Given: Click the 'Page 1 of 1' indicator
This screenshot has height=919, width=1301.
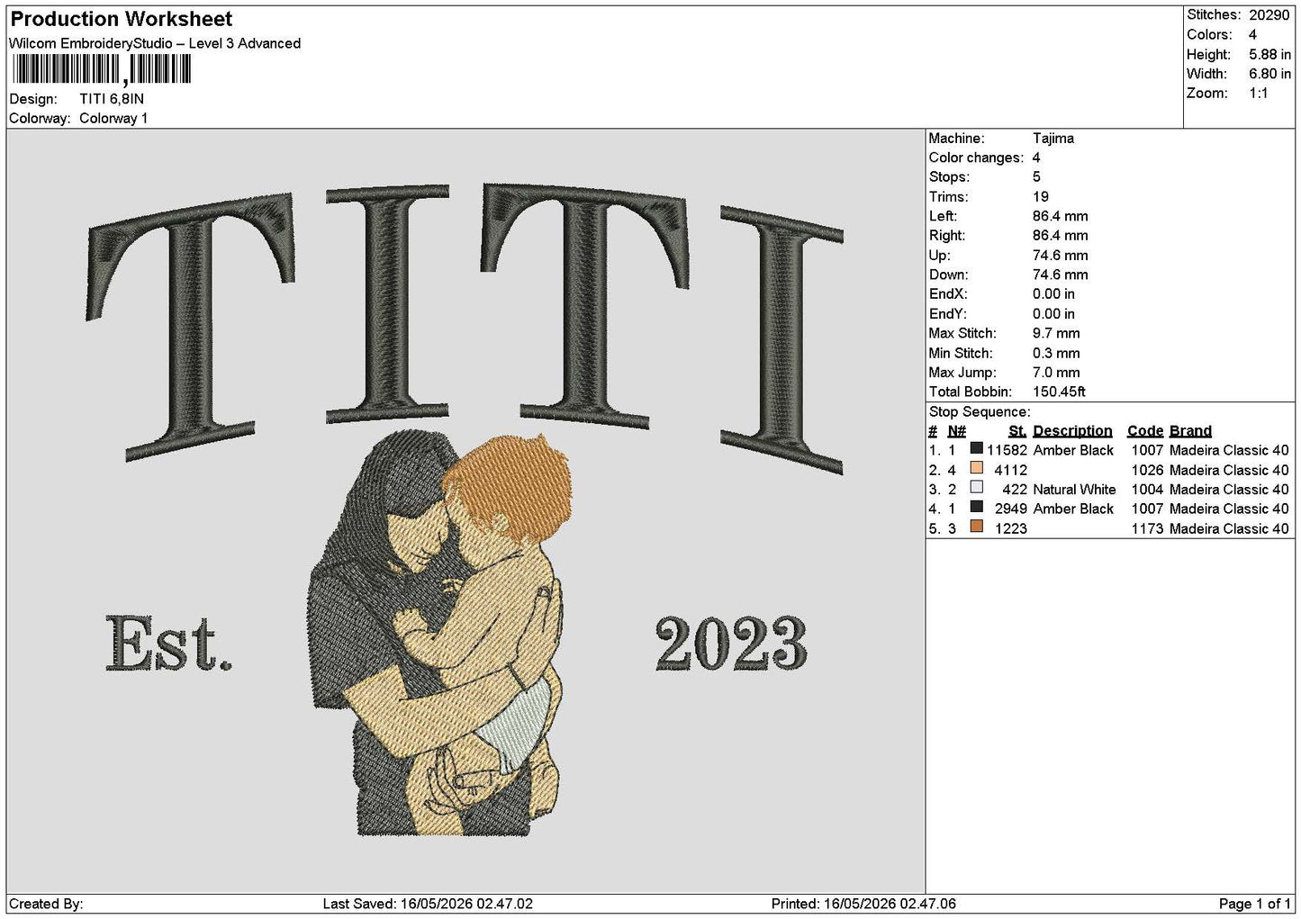Looking at the screenshot, I should 1254,904.
